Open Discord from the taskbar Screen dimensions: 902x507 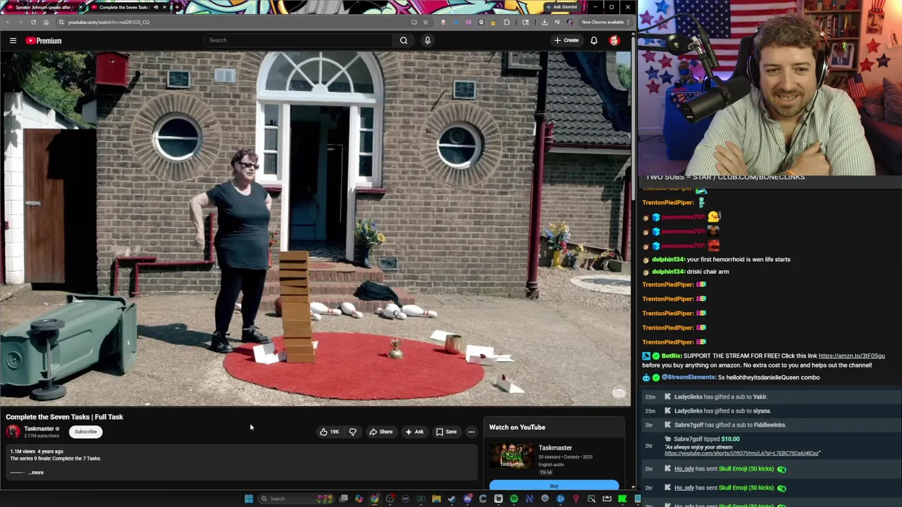coord(467,499)
